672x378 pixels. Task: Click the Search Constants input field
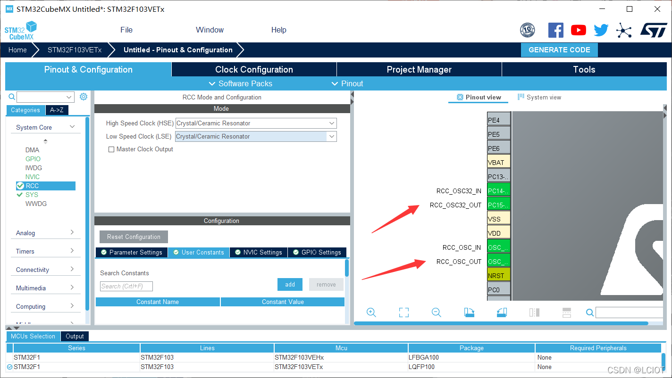pos(126,286)
